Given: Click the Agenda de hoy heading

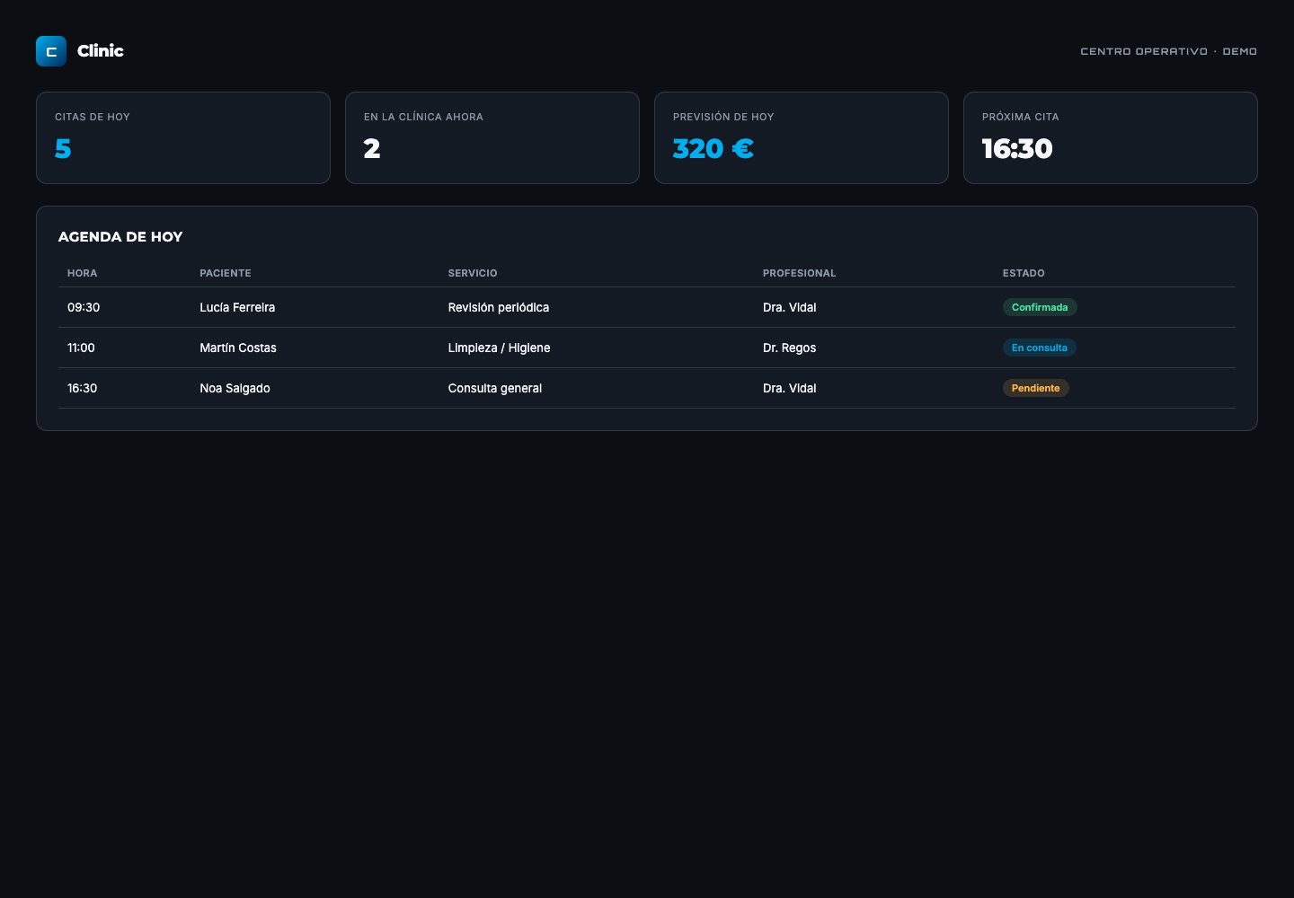Looking at the screenshot, I should coord(120,237).
